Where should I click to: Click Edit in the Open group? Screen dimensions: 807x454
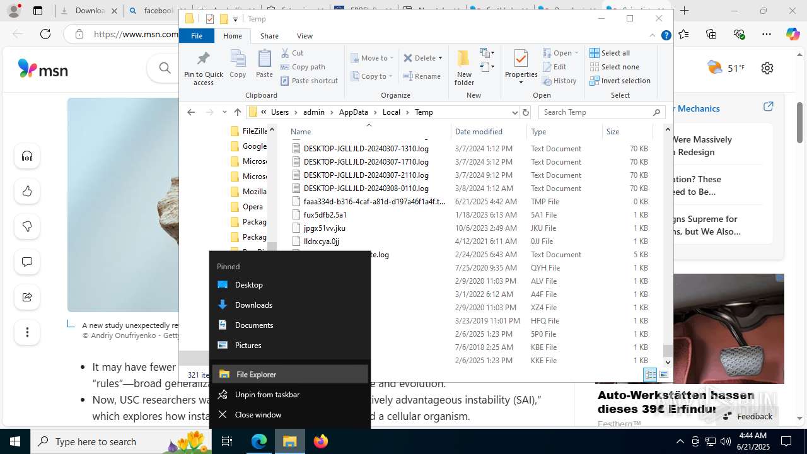(x=554, y=67)
